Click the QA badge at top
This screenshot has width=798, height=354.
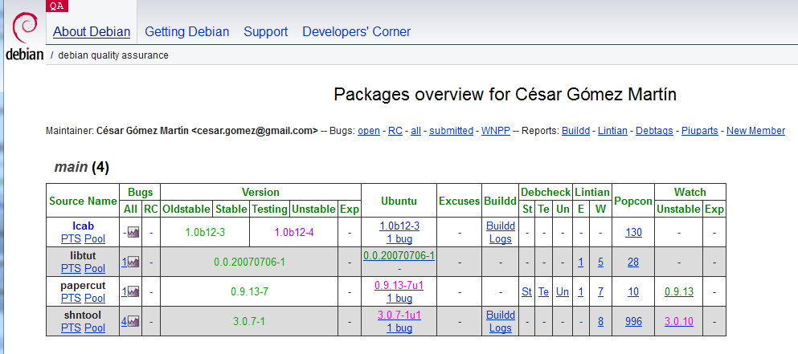pyautogui.click(x=57, y=6)
